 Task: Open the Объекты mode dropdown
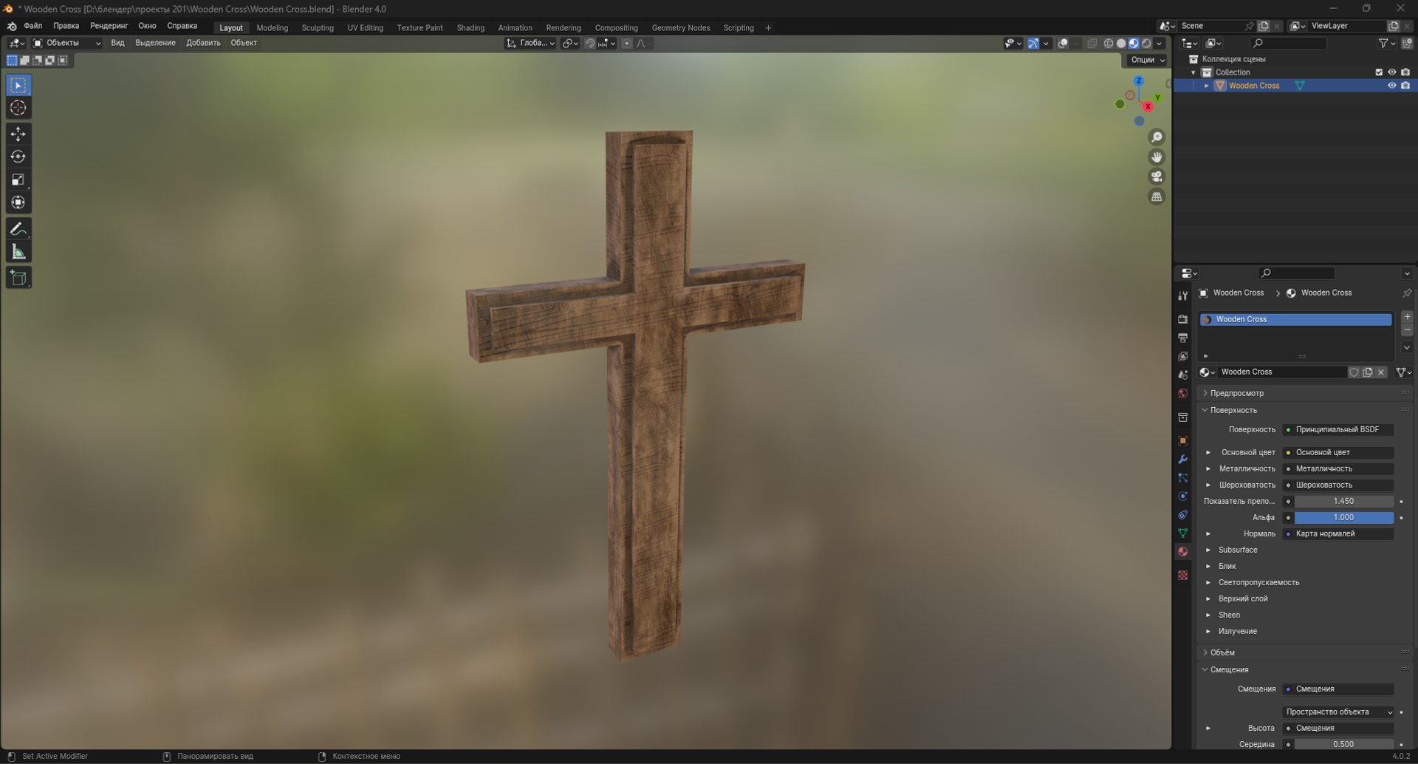click(66, 43)
